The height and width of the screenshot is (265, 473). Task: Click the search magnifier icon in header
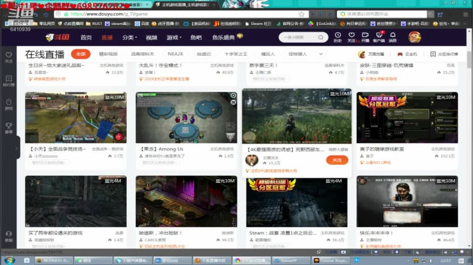321,37
